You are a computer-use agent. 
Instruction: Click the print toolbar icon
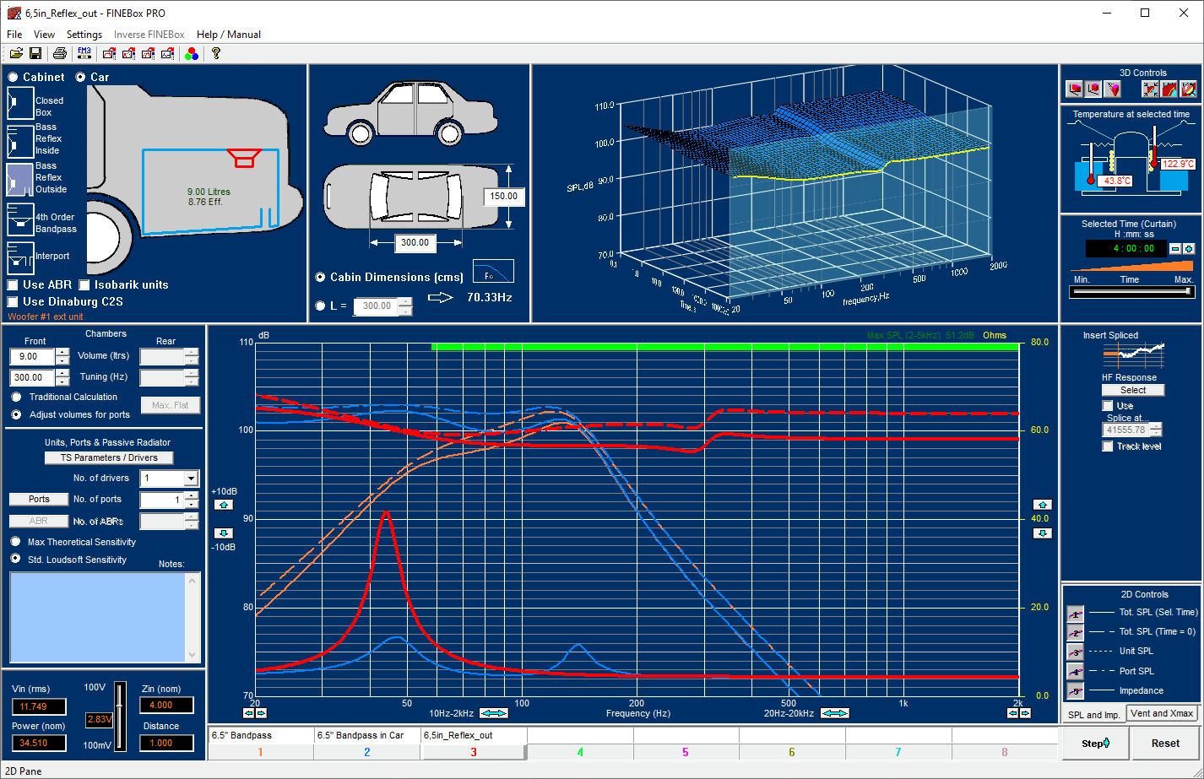pos(60,53)
